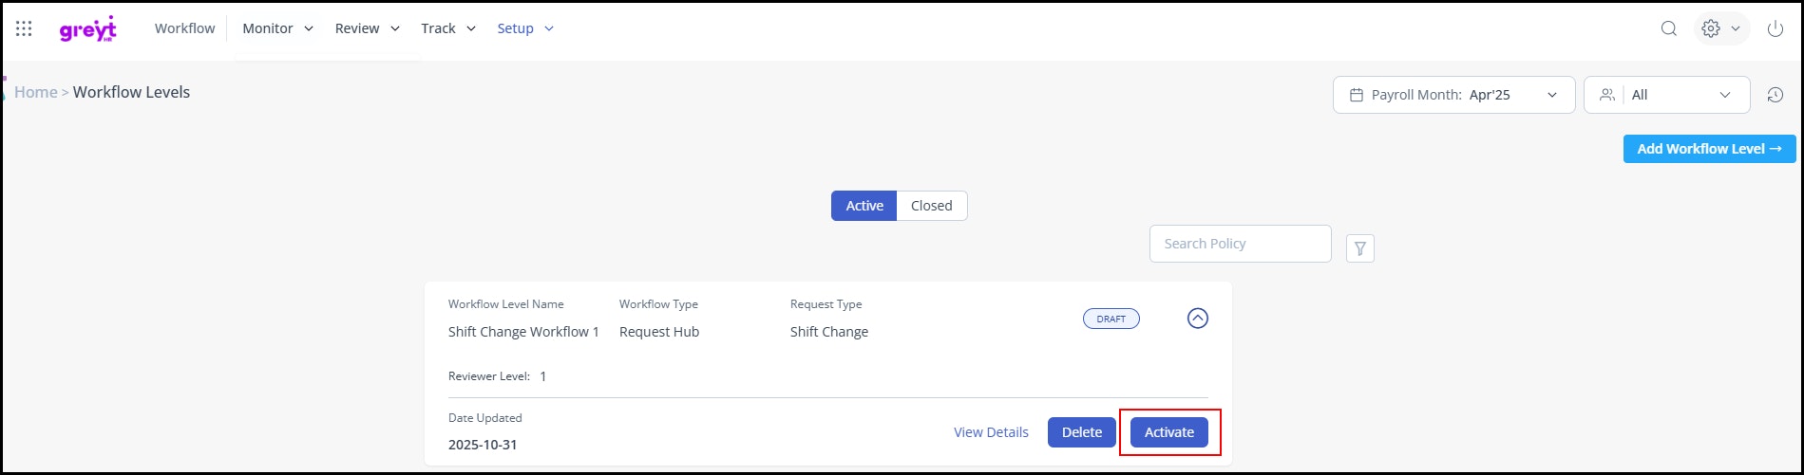This screenshot has width=1804, height=475.
Task: Activate the Shift Change Workflow 1
Action: pyautogui.click(x=1168, y=432)
